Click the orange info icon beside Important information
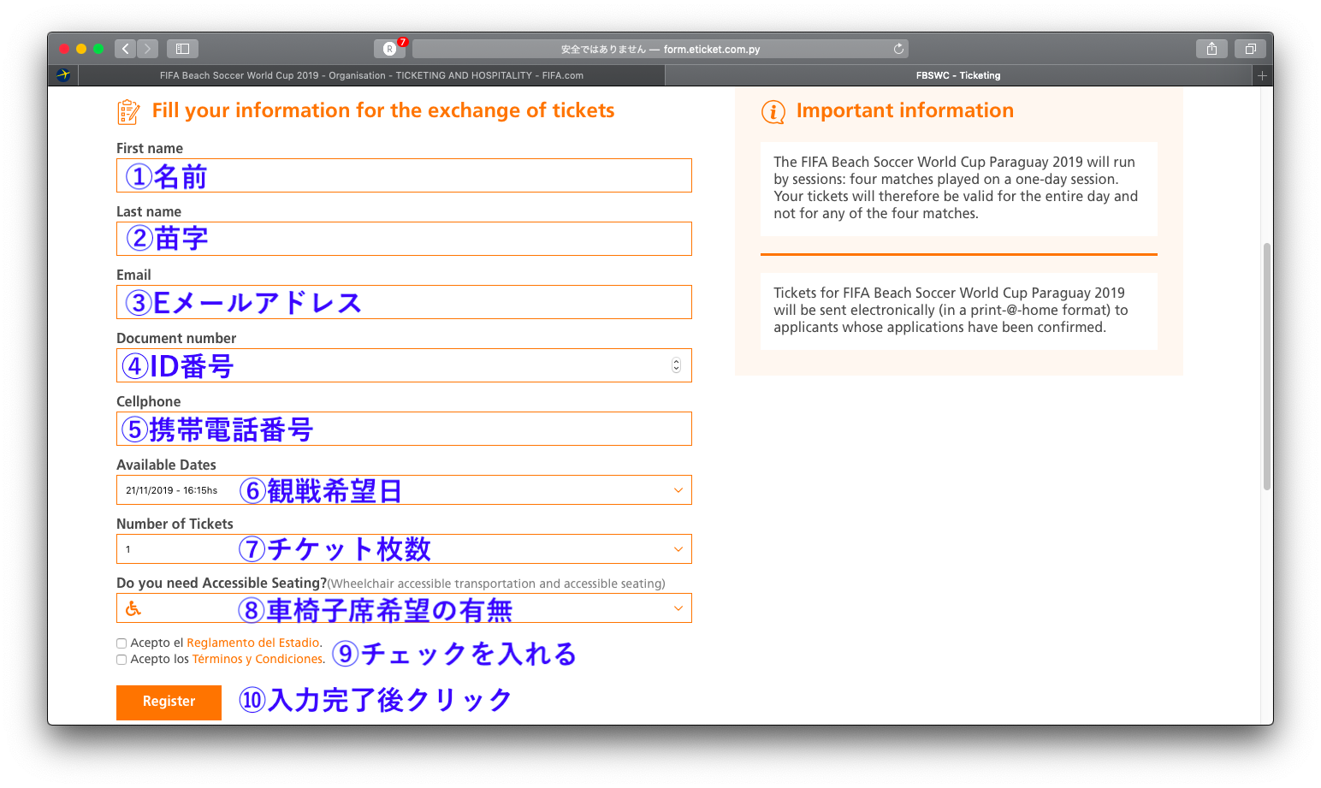 click(773, 112)
